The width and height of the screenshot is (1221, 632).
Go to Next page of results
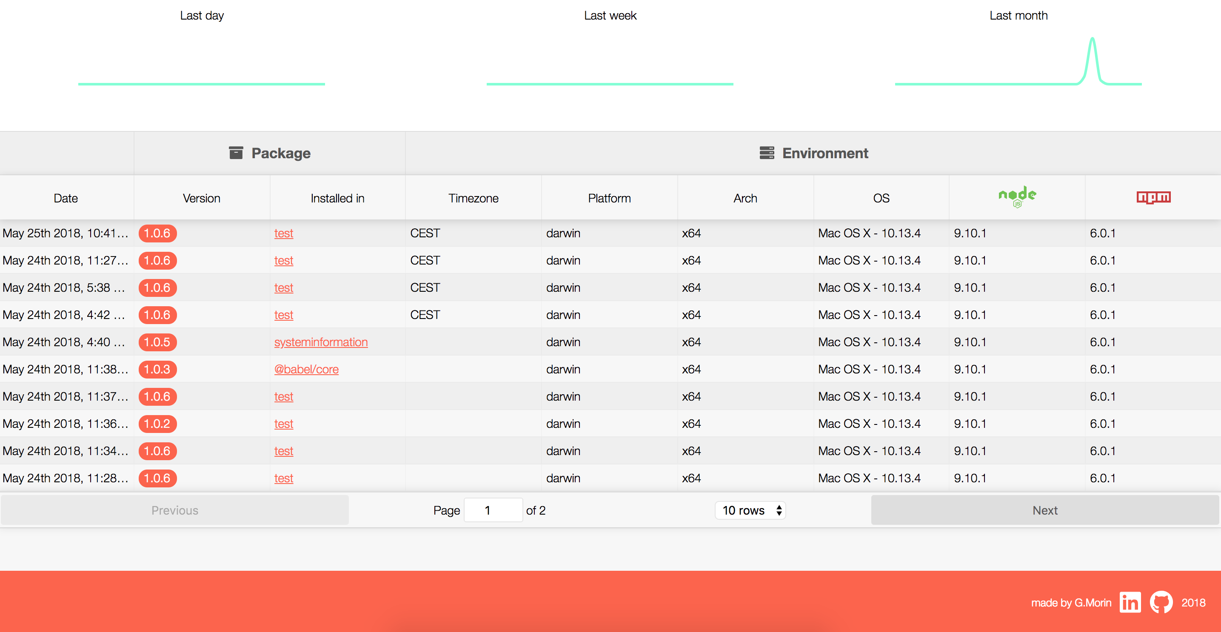pyautogui.click(x=1045, y=510)
